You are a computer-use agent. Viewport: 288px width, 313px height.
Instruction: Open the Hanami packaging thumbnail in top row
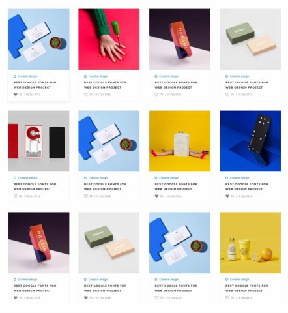pyautogui.click(x=180, y=39)
